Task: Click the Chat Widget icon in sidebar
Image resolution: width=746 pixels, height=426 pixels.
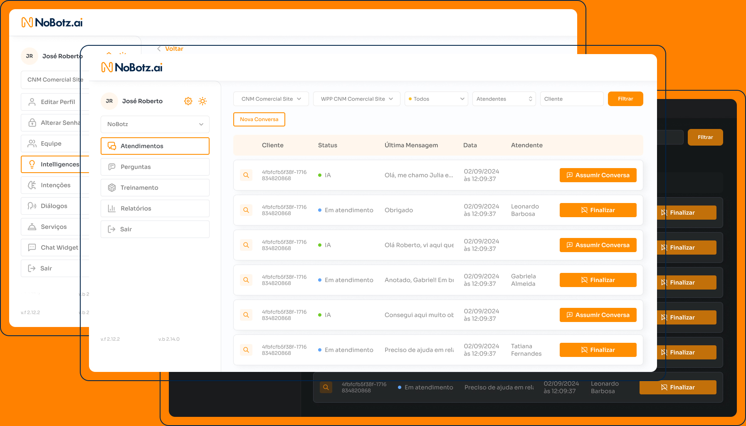Action: click(32, 248)
